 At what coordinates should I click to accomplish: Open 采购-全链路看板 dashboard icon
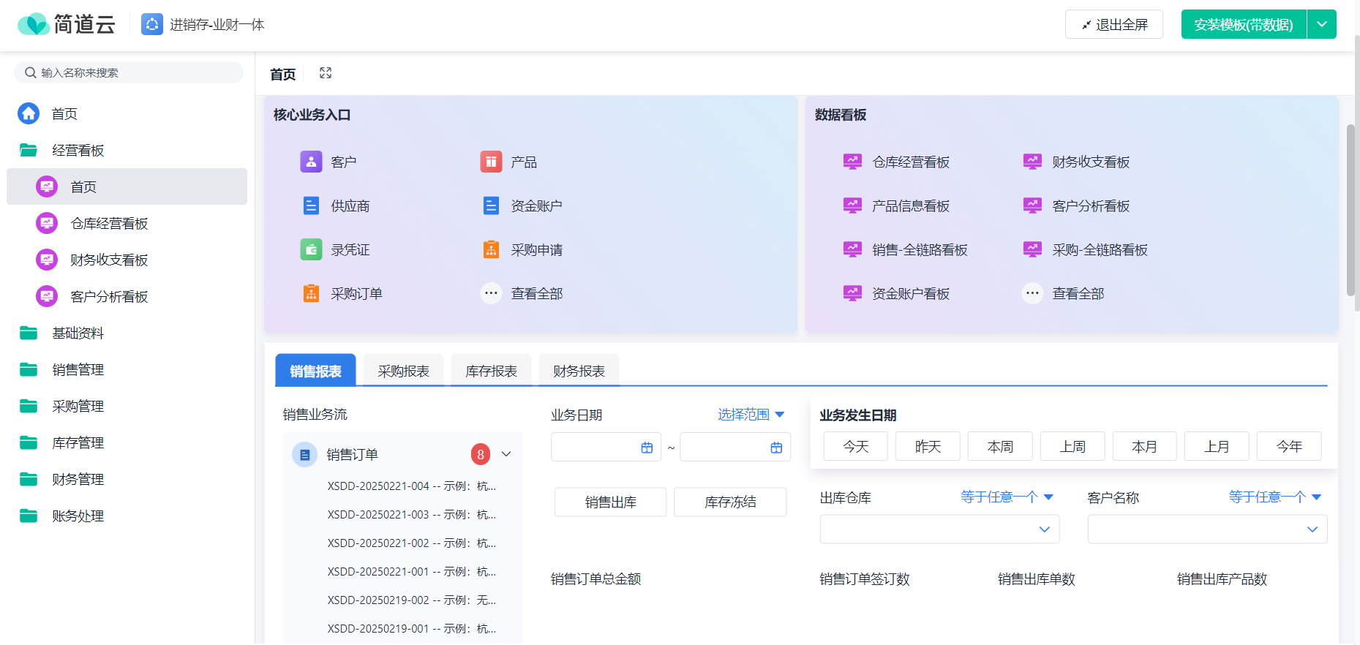pyautogui.click(x=1032, y=249)
